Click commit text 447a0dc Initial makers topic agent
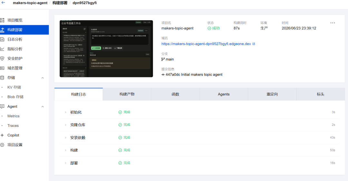348x181 pixels. pos(194,74)
